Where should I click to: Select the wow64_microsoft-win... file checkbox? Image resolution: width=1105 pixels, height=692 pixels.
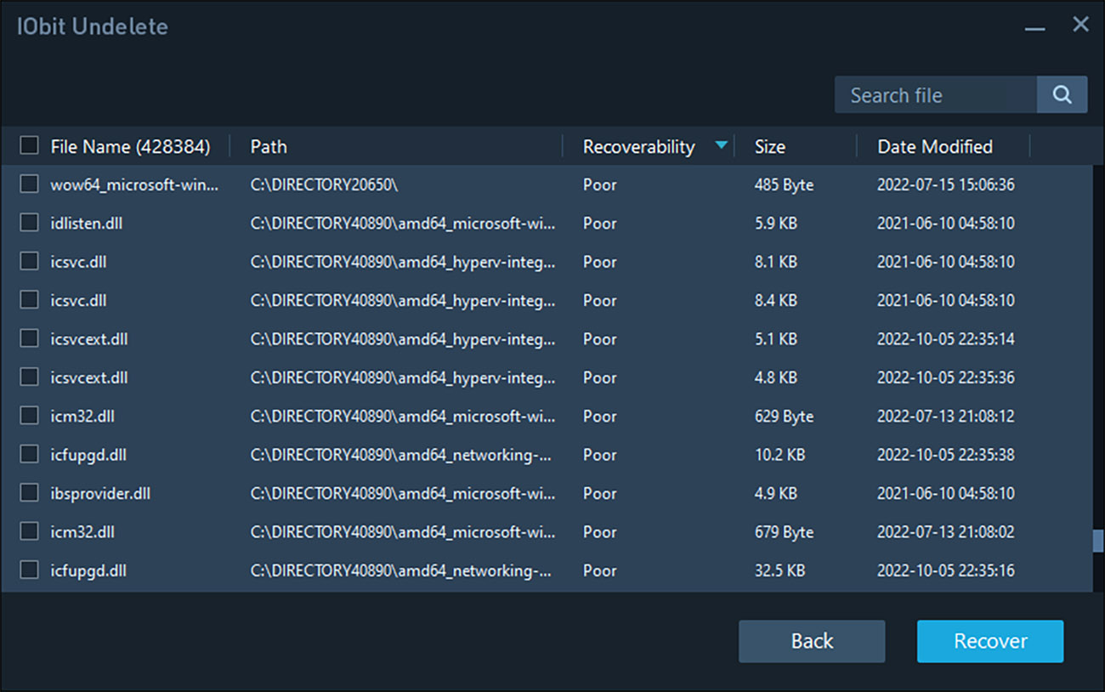pyautogui.click(x=28, y=184)
